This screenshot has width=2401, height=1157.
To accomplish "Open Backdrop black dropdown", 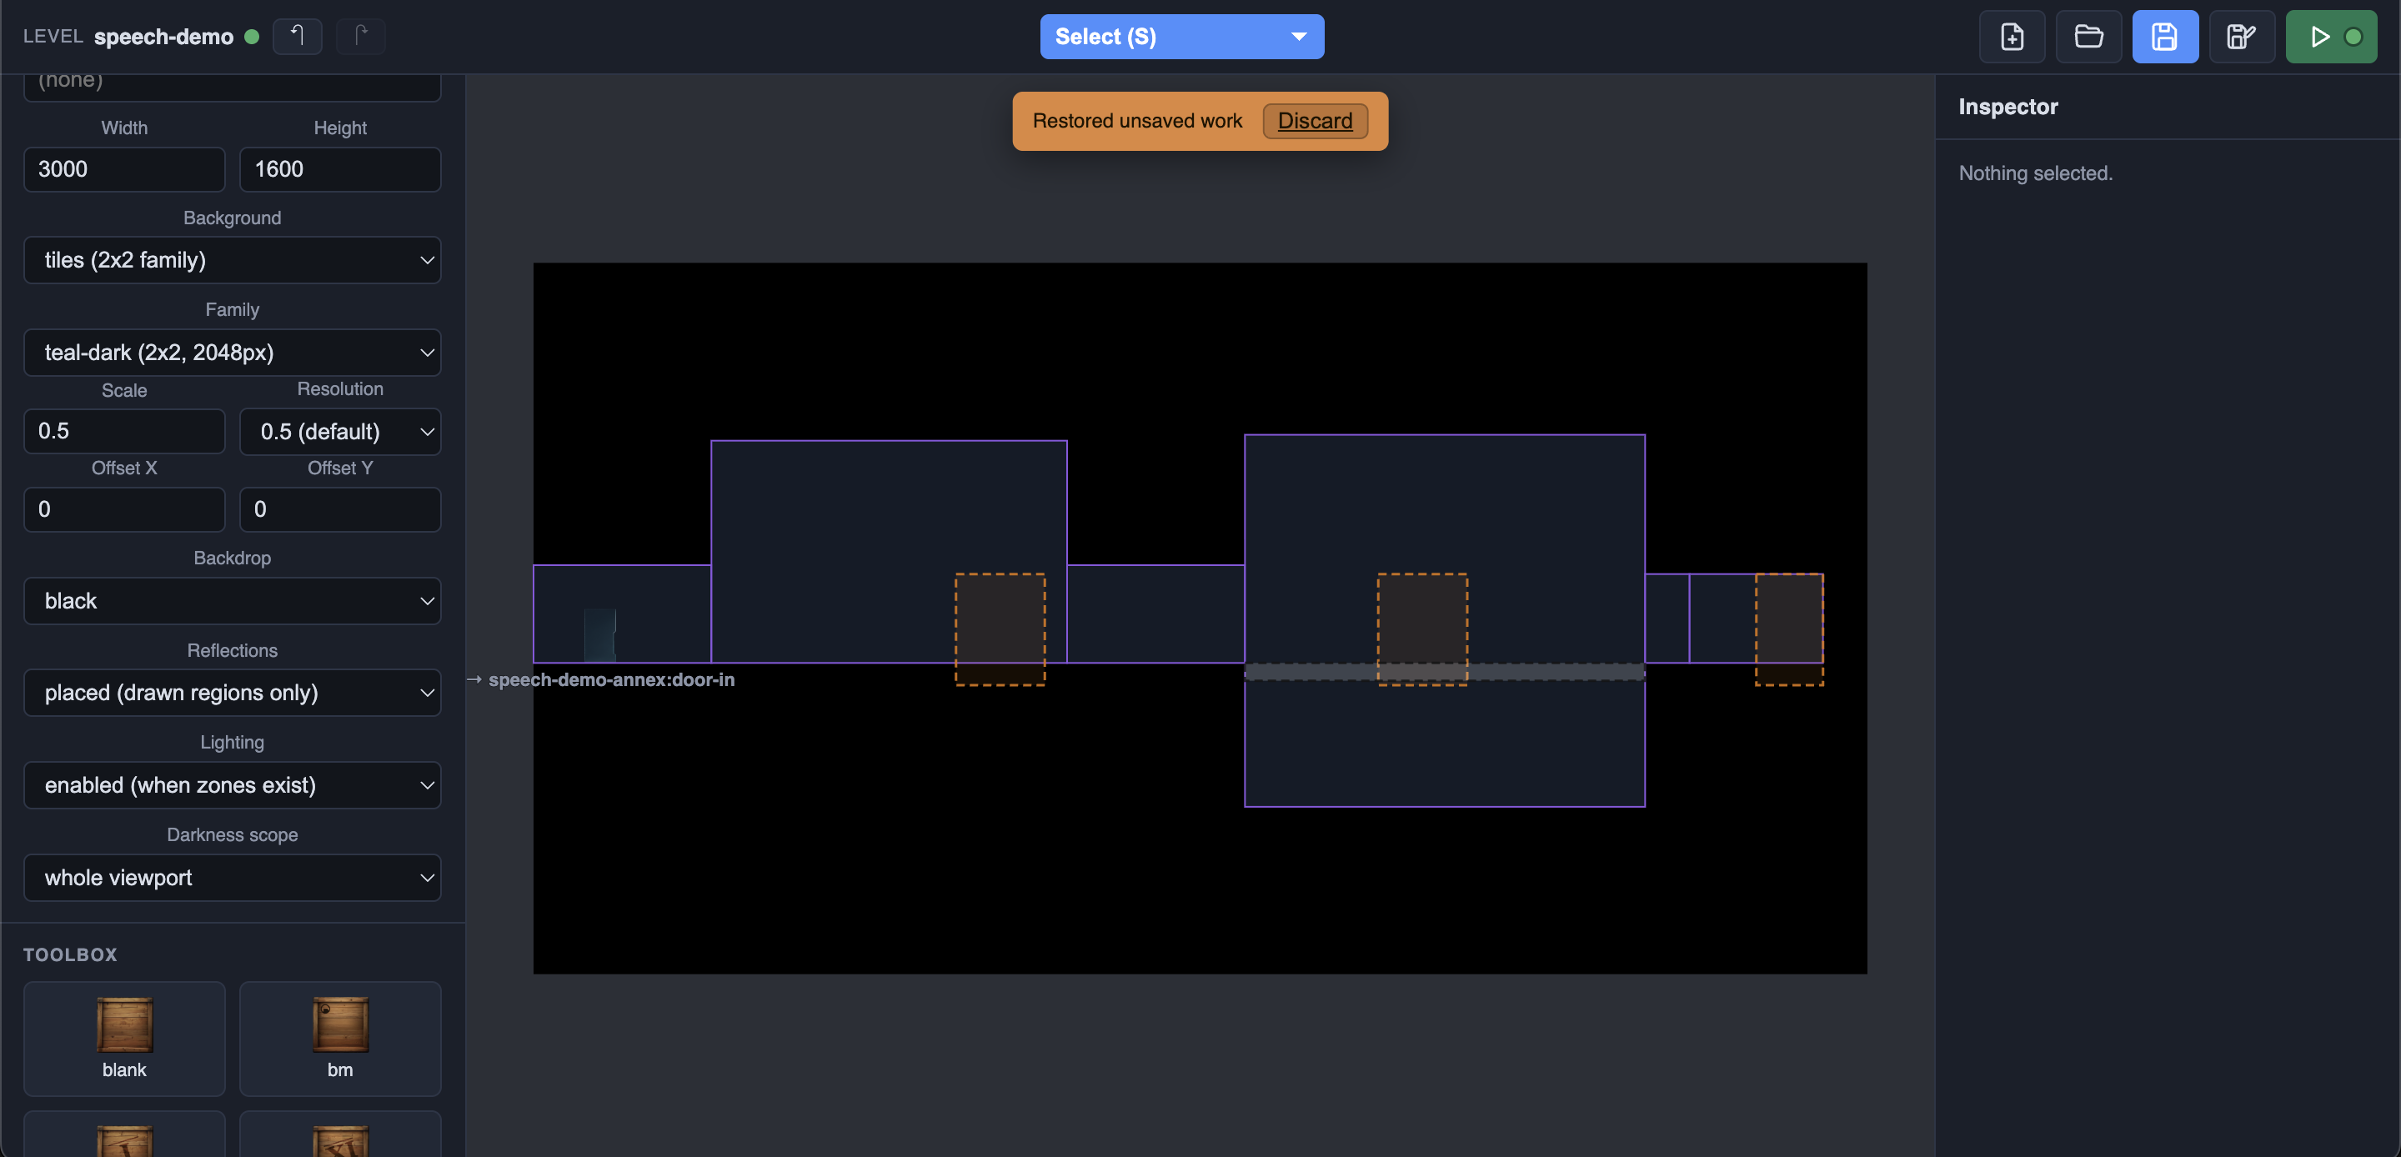I will point(232,600).
